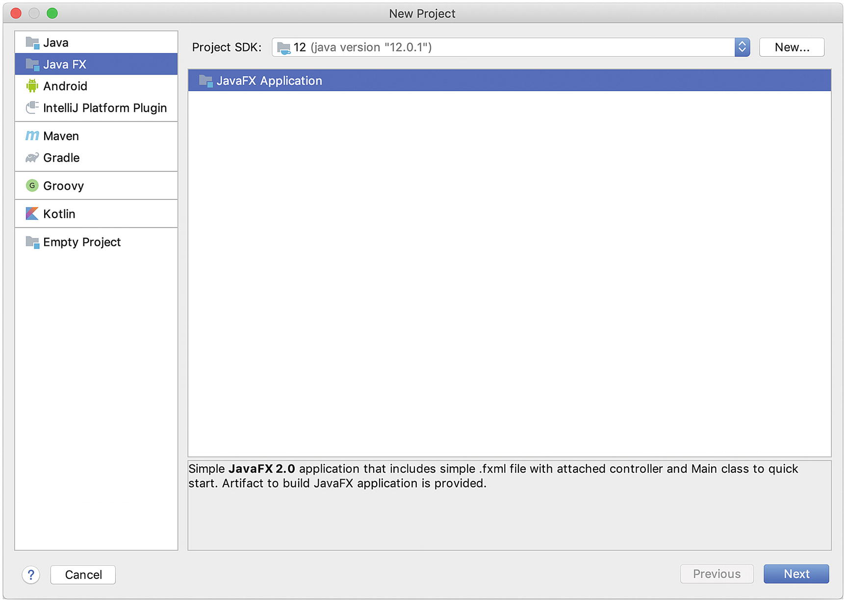Proceed with the Next button

pyautogui.click(x=796, y=574)
